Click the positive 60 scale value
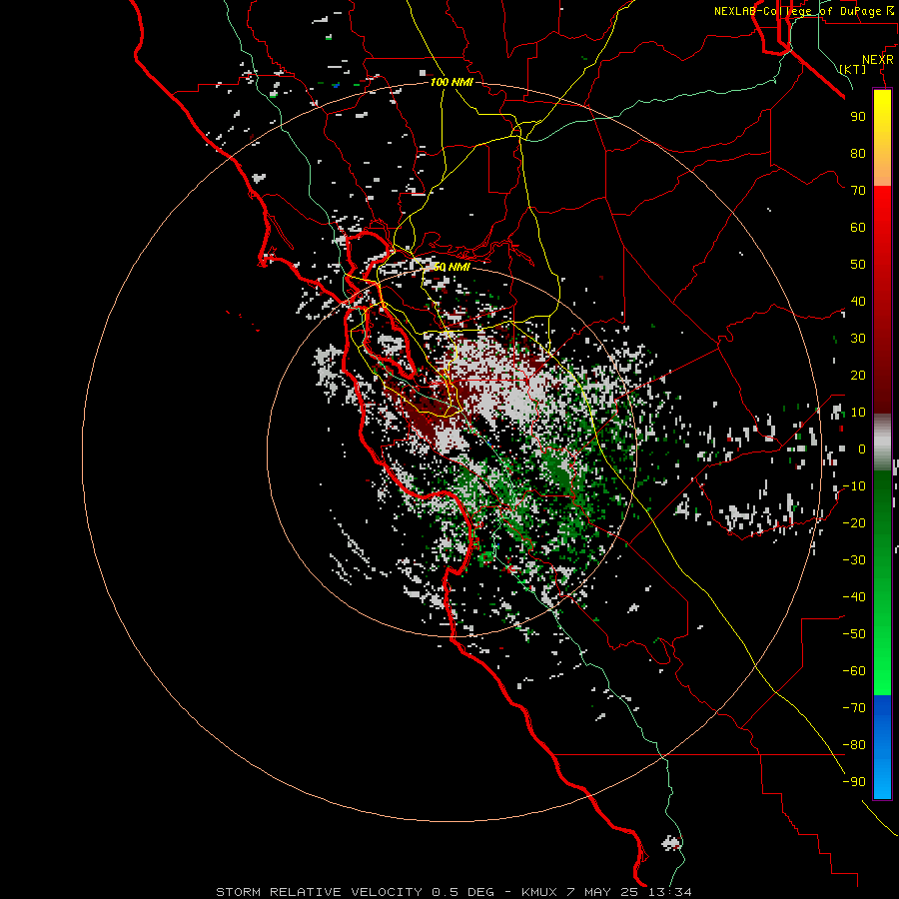899x899 pixels. coord(858,227)
